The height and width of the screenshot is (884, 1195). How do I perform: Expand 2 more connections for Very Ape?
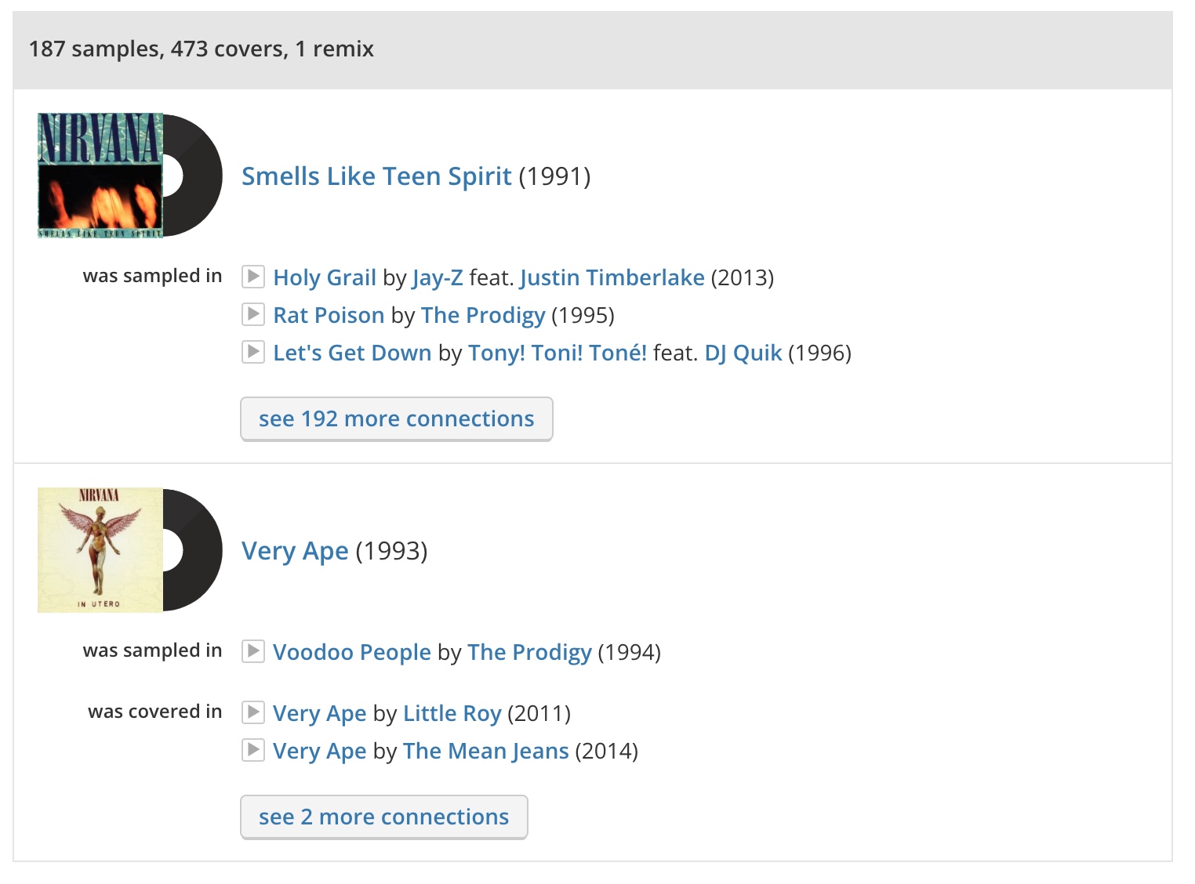click(383, 817)
